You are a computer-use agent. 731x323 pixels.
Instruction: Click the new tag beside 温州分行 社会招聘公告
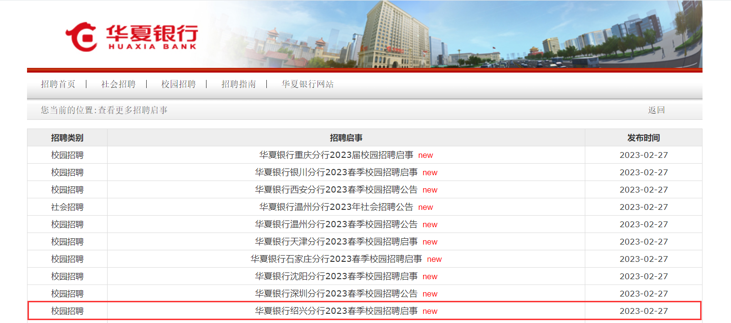(x=426, y=207)
